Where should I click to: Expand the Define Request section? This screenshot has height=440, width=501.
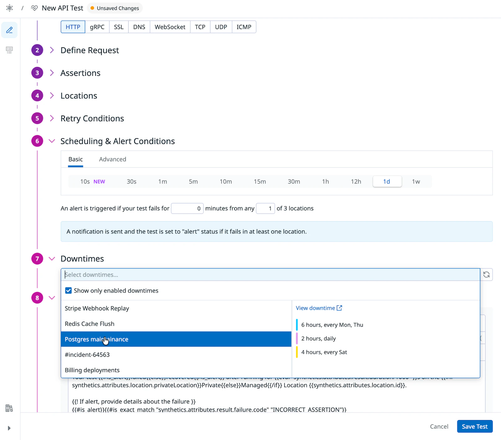(52, 50)
